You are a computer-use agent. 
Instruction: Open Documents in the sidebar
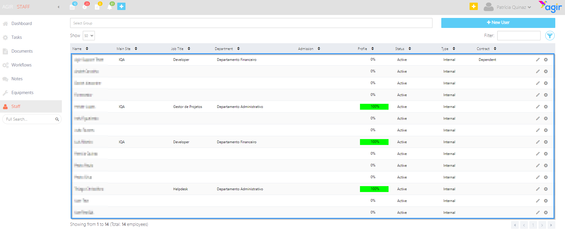tap(31, 51)
